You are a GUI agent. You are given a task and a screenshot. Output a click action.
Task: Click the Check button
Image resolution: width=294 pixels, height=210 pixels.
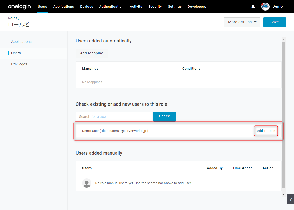(164, 116)
